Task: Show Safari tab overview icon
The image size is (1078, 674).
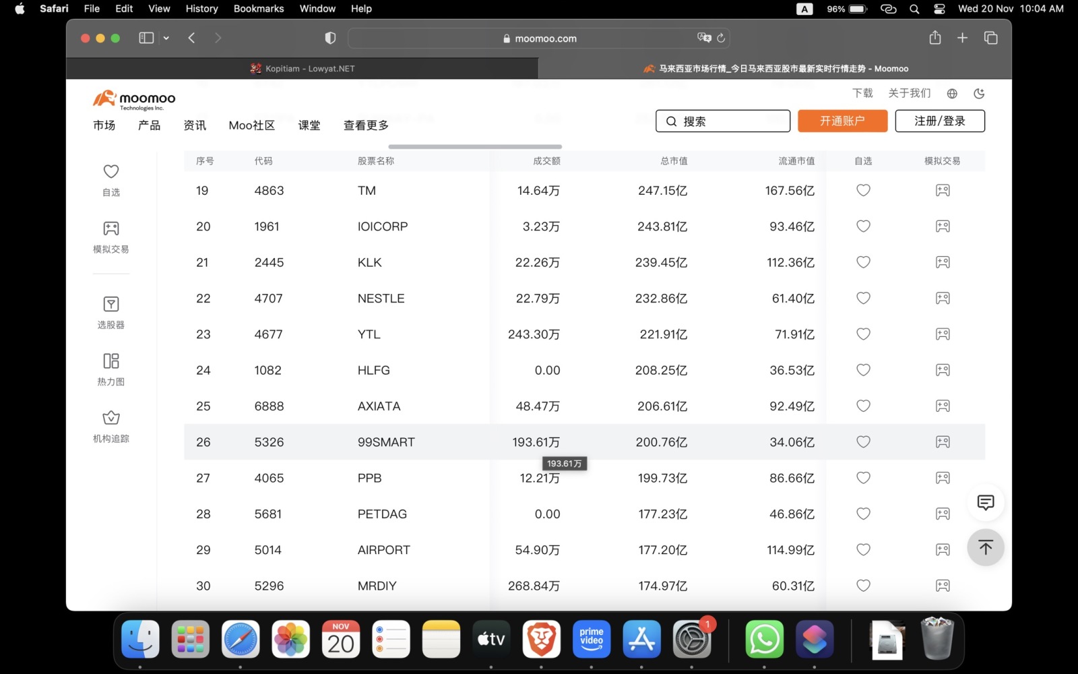Action: [990, 38]
